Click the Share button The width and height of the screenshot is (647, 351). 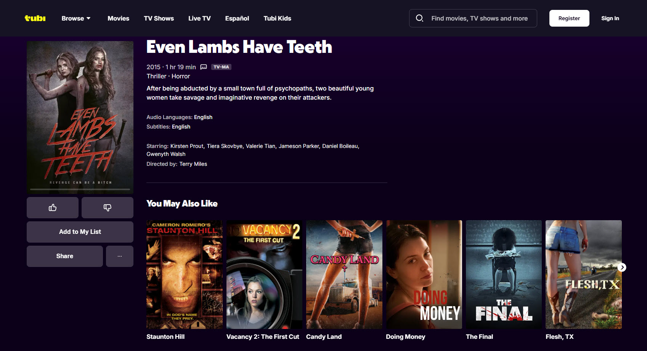pos(65,256)
